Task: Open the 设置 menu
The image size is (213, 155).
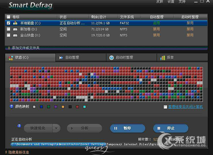Action: (x=171, y=1)
